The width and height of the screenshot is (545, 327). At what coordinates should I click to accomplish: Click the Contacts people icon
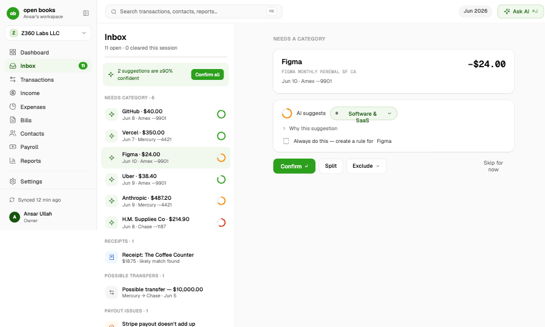tap(13, 133)
